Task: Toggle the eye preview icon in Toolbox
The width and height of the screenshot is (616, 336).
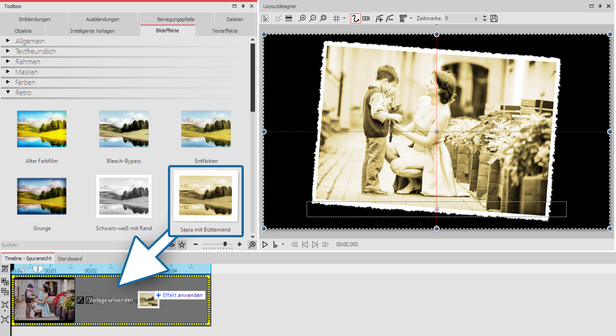Action: click(x=171, y=244)
